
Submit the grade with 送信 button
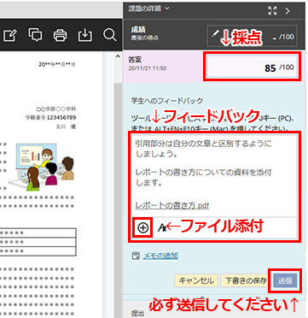coord(285,280)
